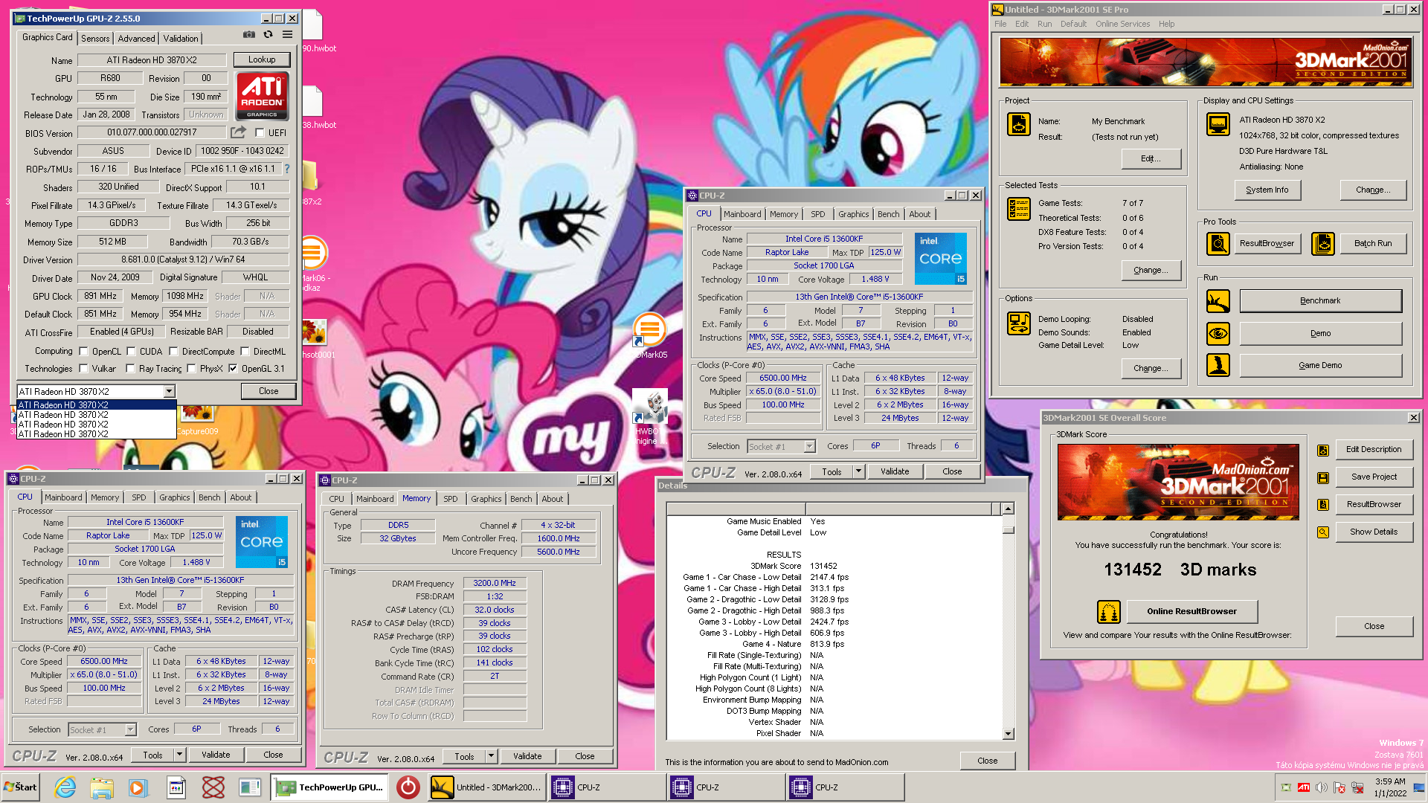Click Demo eye icon

click(1218, 333)
